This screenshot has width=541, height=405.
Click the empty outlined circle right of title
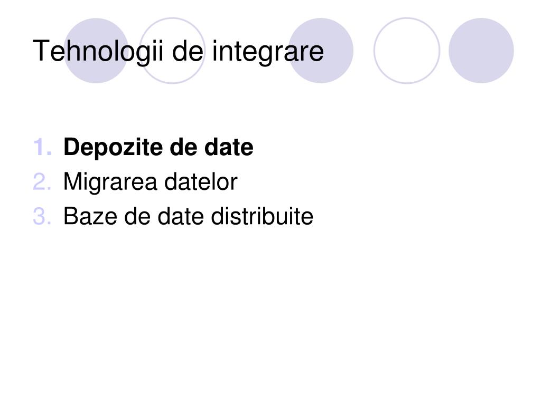click(x=407, y=51)
